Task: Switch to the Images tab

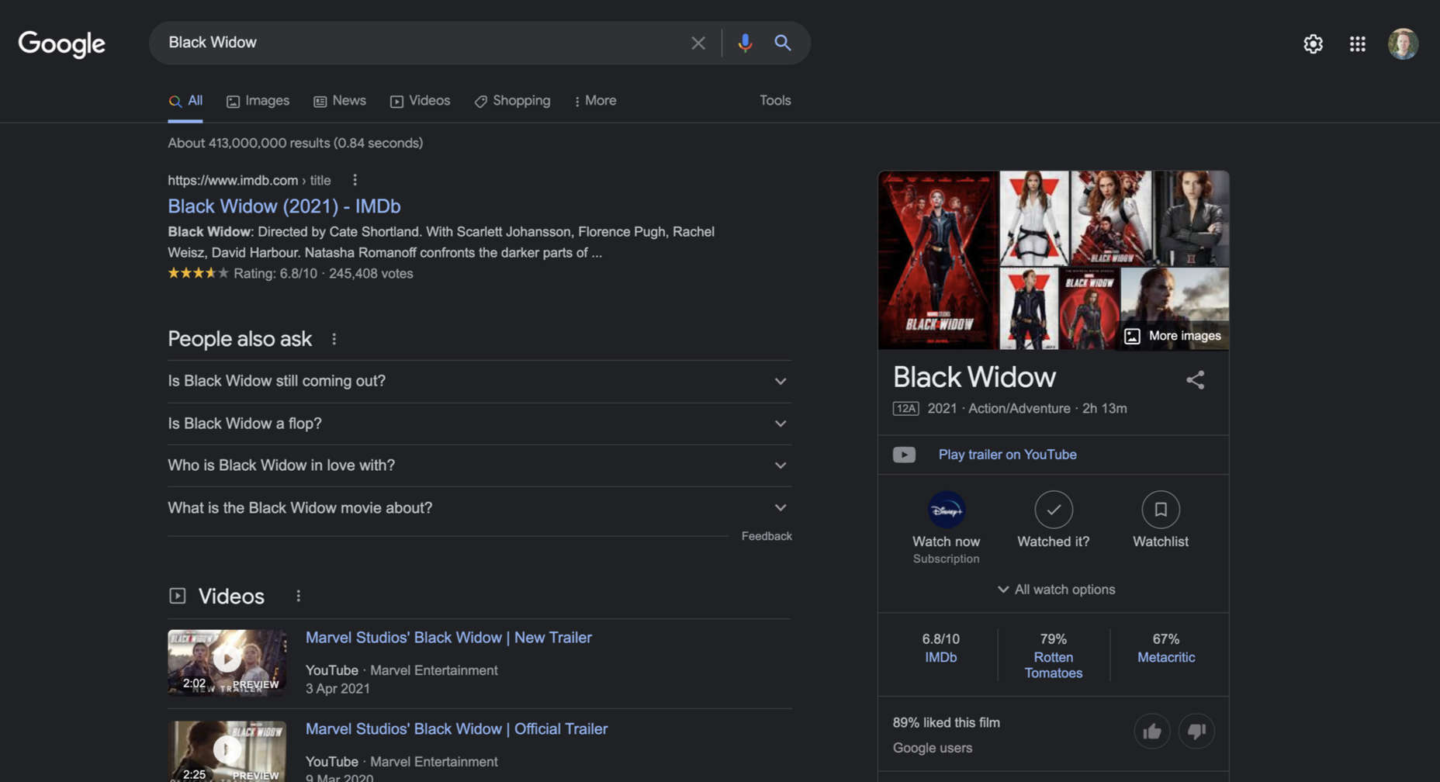Action: pyautogui.click(x=258, y=101)
